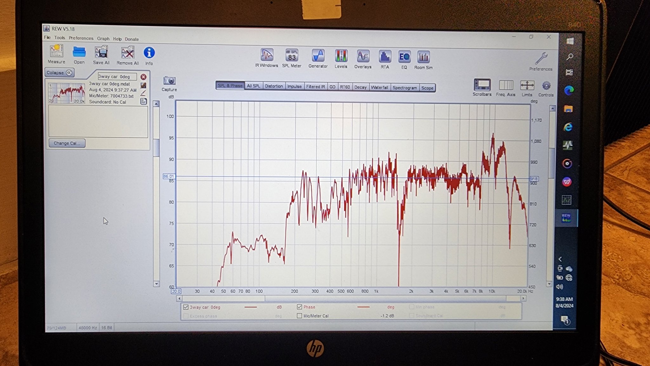Open the EQ window
Viewport: 650px width, 366px height.
[404, 60]
